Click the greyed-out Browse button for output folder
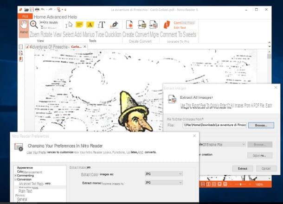The width and height of the screenshot is (283, 204). point(260,145)
